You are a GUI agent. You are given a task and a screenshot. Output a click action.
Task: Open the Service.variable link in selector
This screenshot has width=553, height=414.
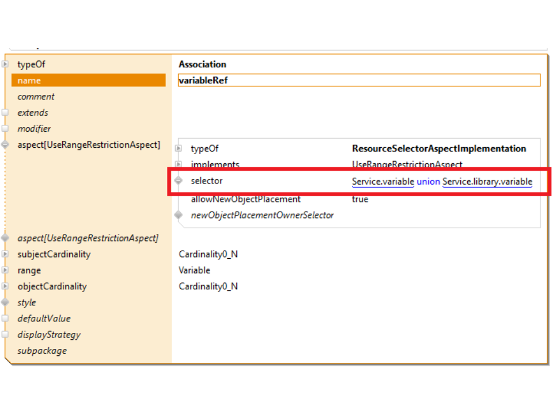pos(383,182)
